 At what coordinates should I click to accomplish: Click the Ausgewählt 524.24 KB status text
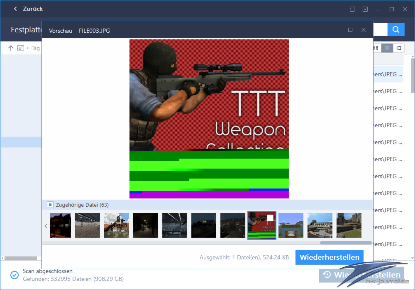point(244,257)
